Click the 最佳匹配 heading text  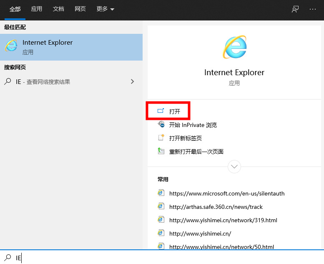click(x=15, y=27)
